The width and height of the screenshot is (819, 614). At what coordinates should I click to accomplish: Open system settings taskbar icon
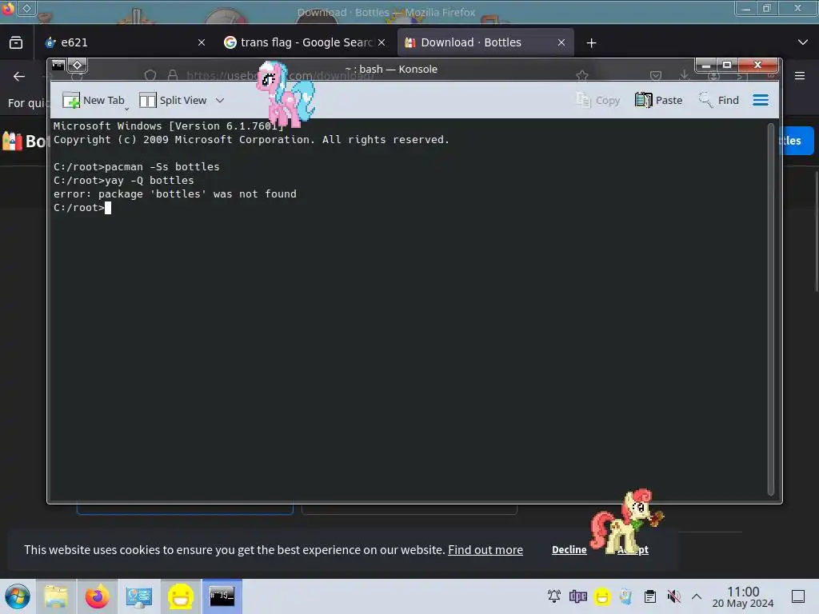[139, 596]
